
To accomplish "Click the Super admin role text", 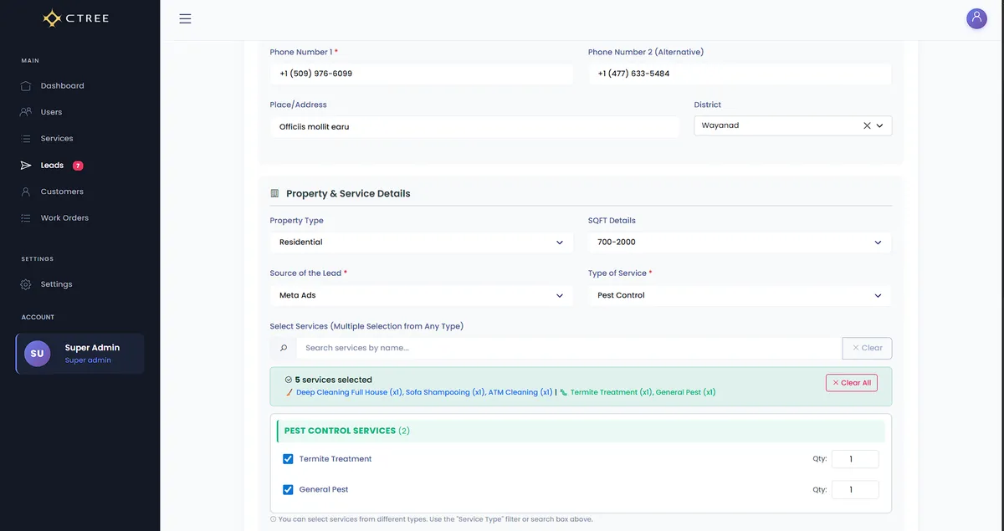I will tap(88, 360).
